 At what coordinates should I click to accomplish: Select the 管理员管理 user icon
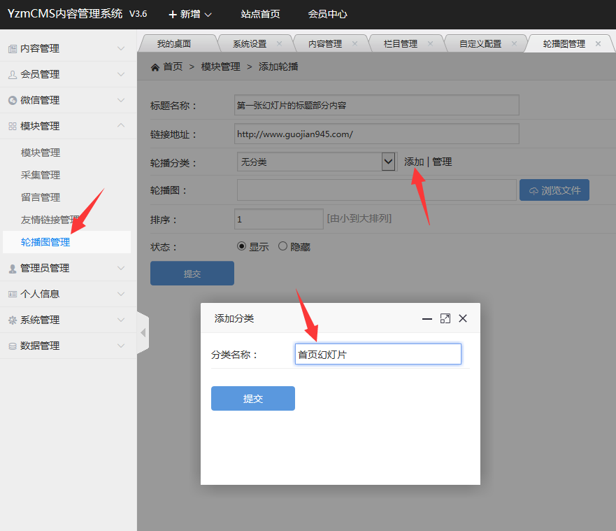point(13,267)
